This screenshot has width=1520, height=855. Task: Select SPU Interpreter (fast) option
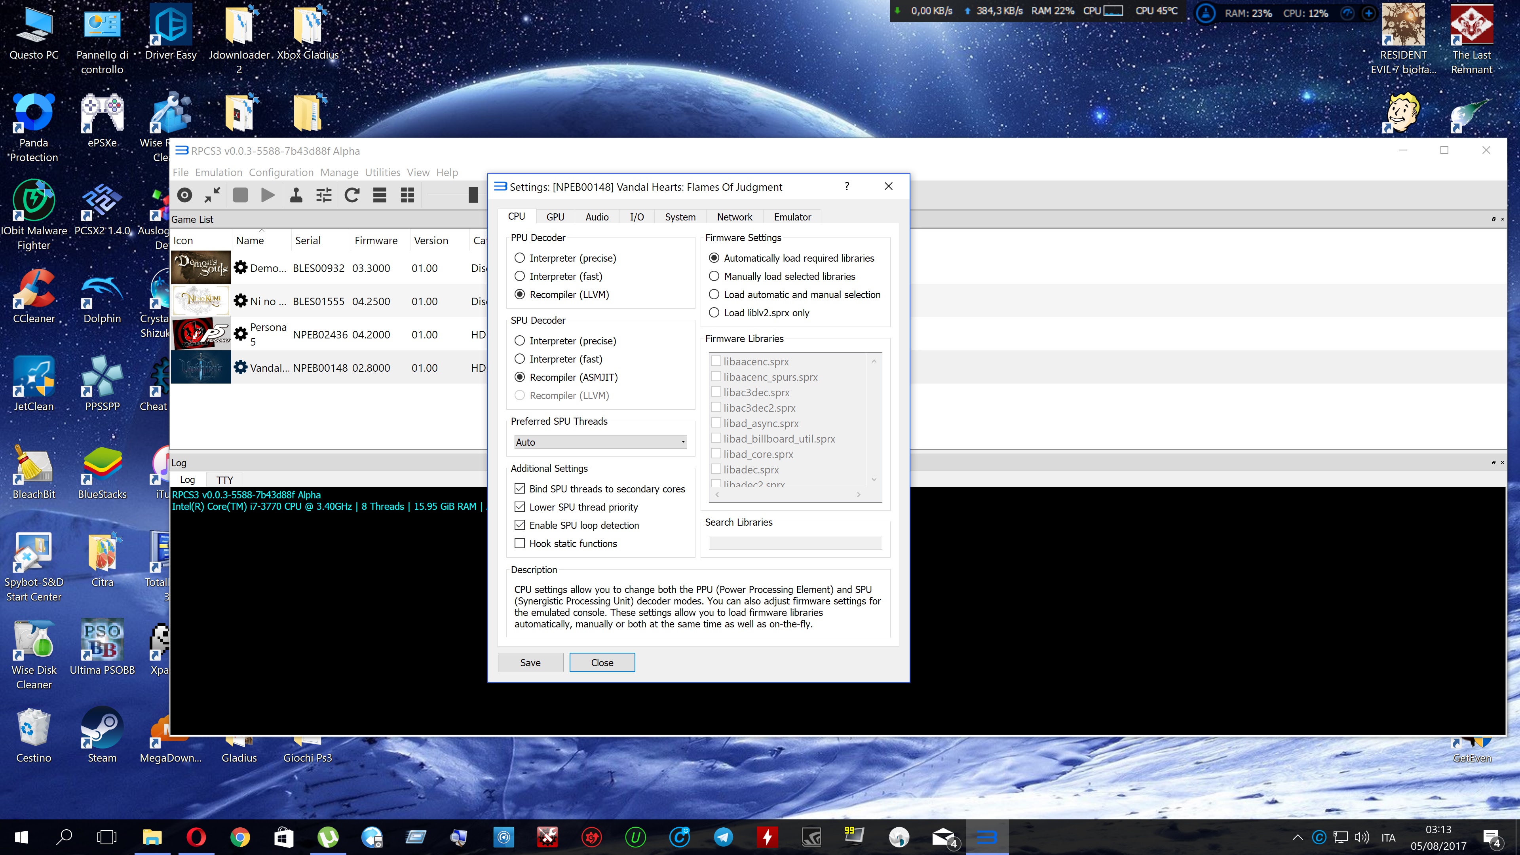[x=558, y=359]
